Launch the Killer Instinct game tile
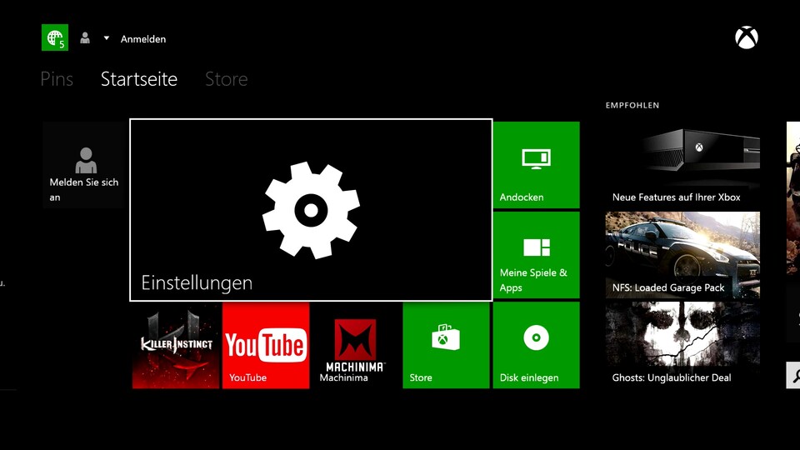The width and height of the screenshot is (800, 450). [176, 345]
